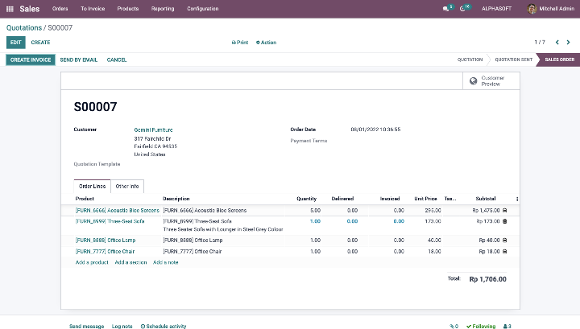The image size is (580, 329).
Task: Open the conversations message icon
Action: point(446,9)
